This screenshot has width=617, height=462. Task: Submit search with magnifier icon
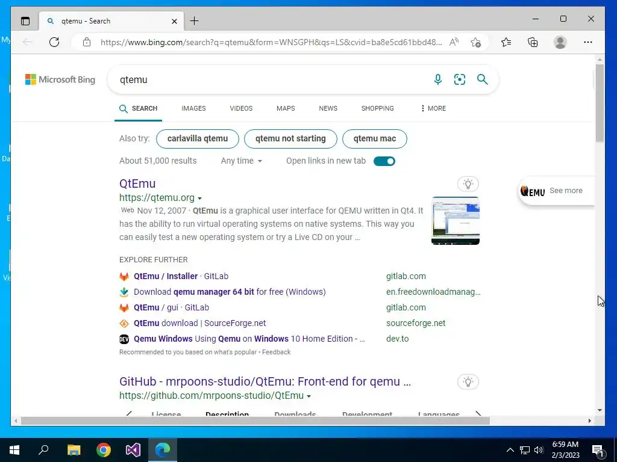tap(483, 79)
